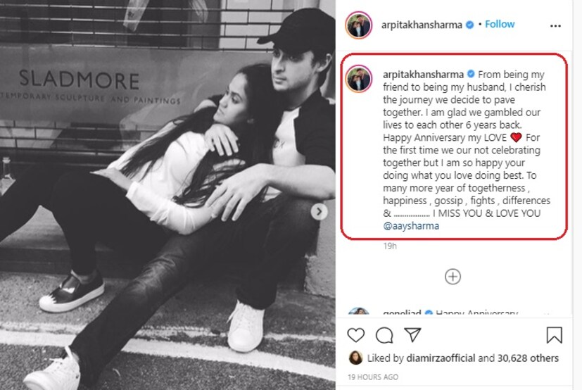582x390 pixels.
Task: Click the black and white couple photo
Action: point(167,195)
